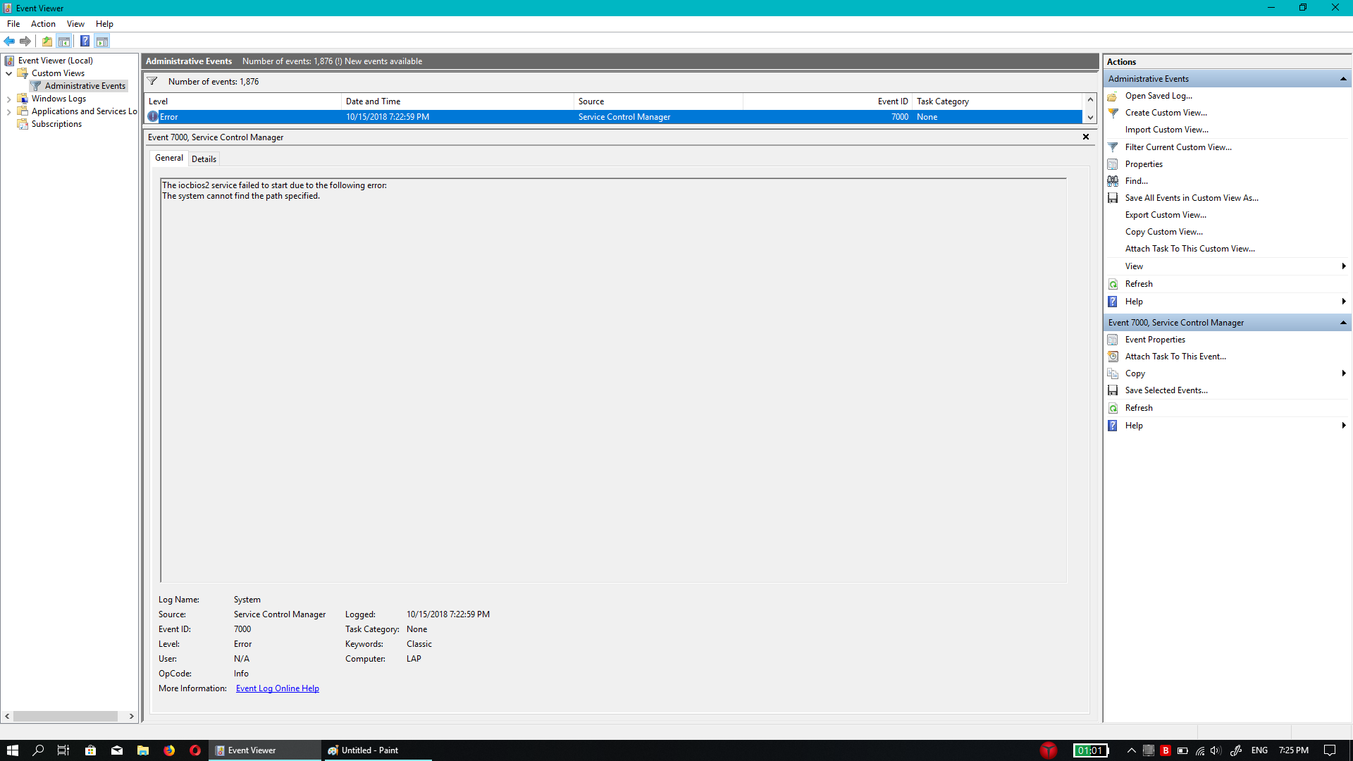Viewport: 1353px width, 761px height.
Task: Select Administrative Events in tree
Action: click(85, 86)
